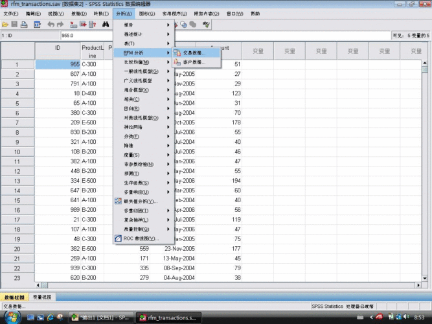Click the vertical scrollbar down arrow
The height and width of the screenshot is (324, 432).
click(425, 278)
